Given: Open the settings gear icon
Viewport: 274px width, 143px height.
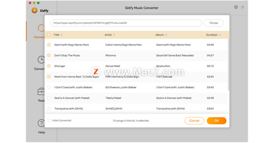Looking at the screenshot, I should click(x=236, y=7).
